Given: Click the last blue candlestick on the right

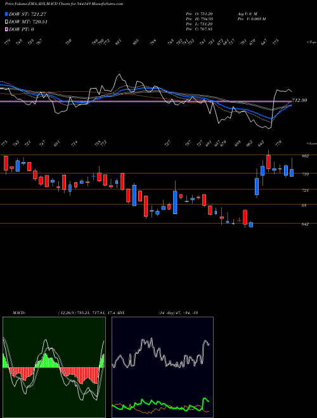Looking at the screenshot, I should coord(292,173).
